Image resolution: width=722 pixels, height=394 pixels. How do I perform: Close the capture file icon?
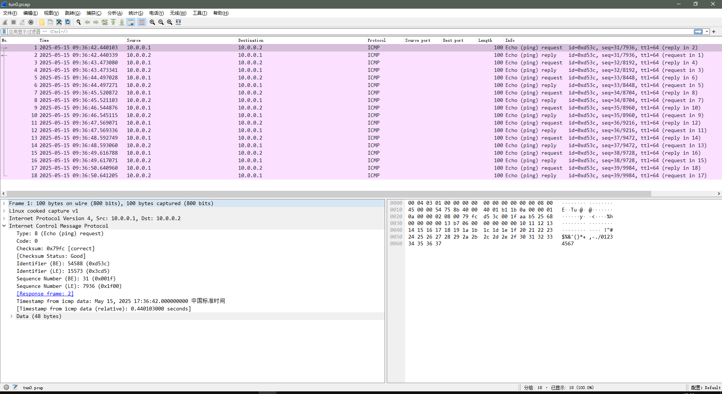point(59,22)
